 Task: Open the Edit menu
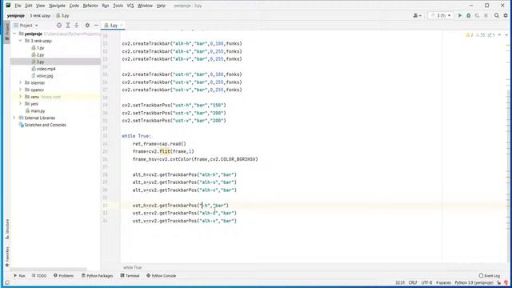29,6
